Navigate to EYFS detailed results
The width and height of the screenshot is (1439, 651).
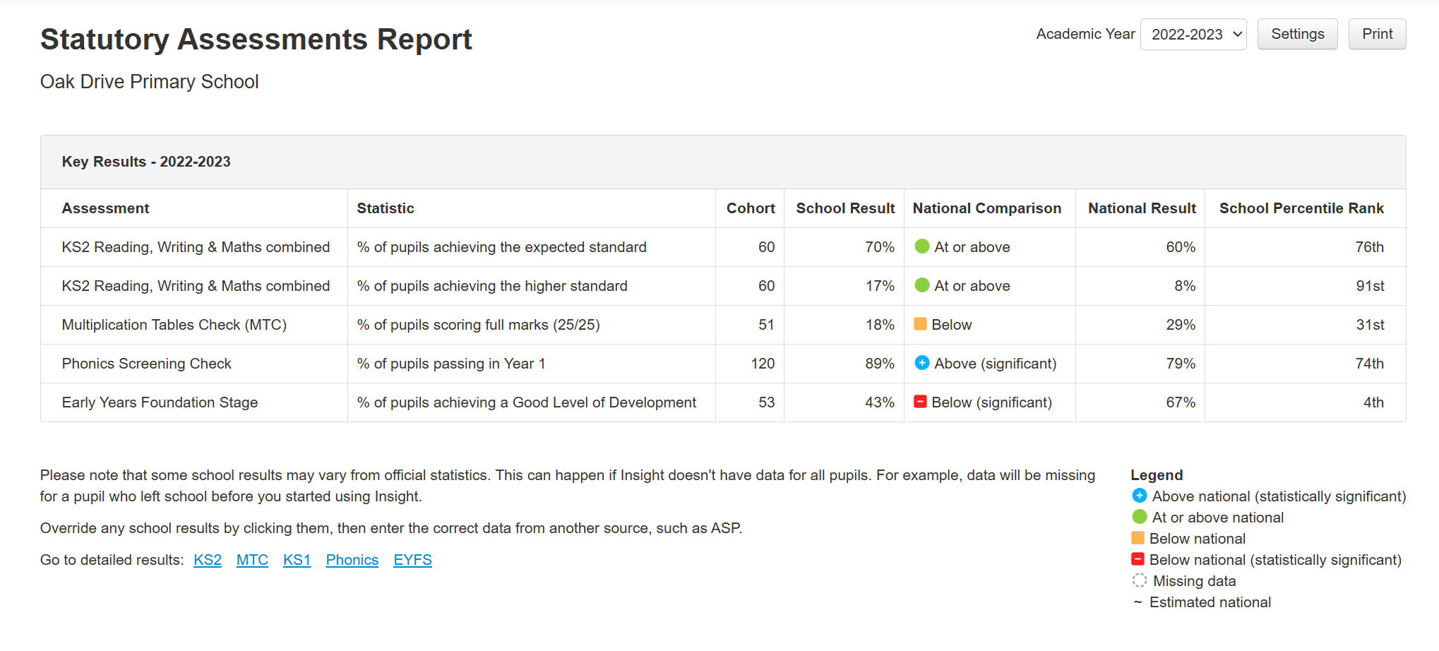pyautogui.click(x=412, y=560)
